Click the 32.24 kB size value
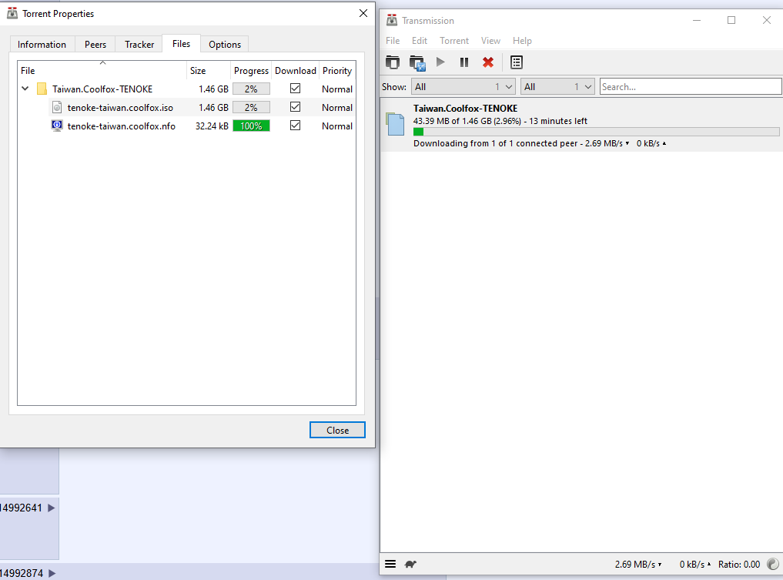Screen dimensions: 783x580 pos(212,126)
